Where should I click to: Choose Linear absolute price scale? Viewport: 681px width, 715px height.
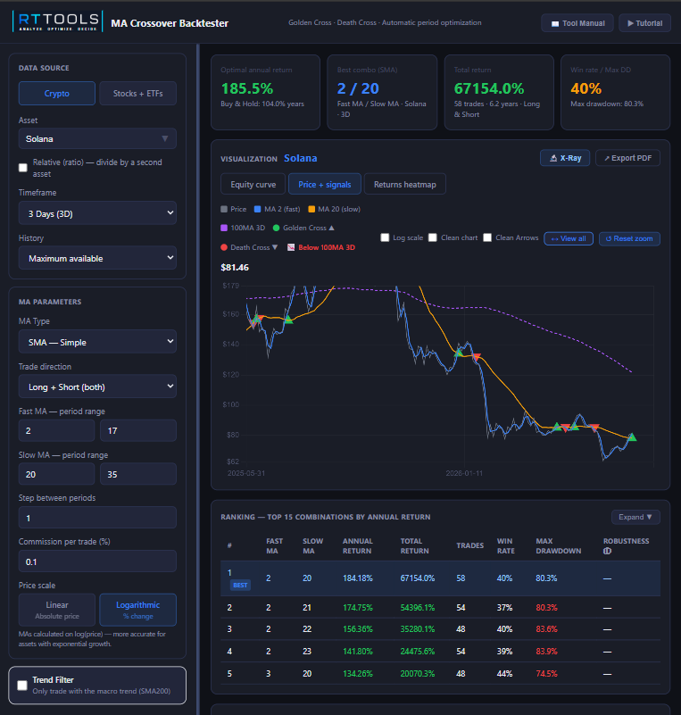click(57, 610)
